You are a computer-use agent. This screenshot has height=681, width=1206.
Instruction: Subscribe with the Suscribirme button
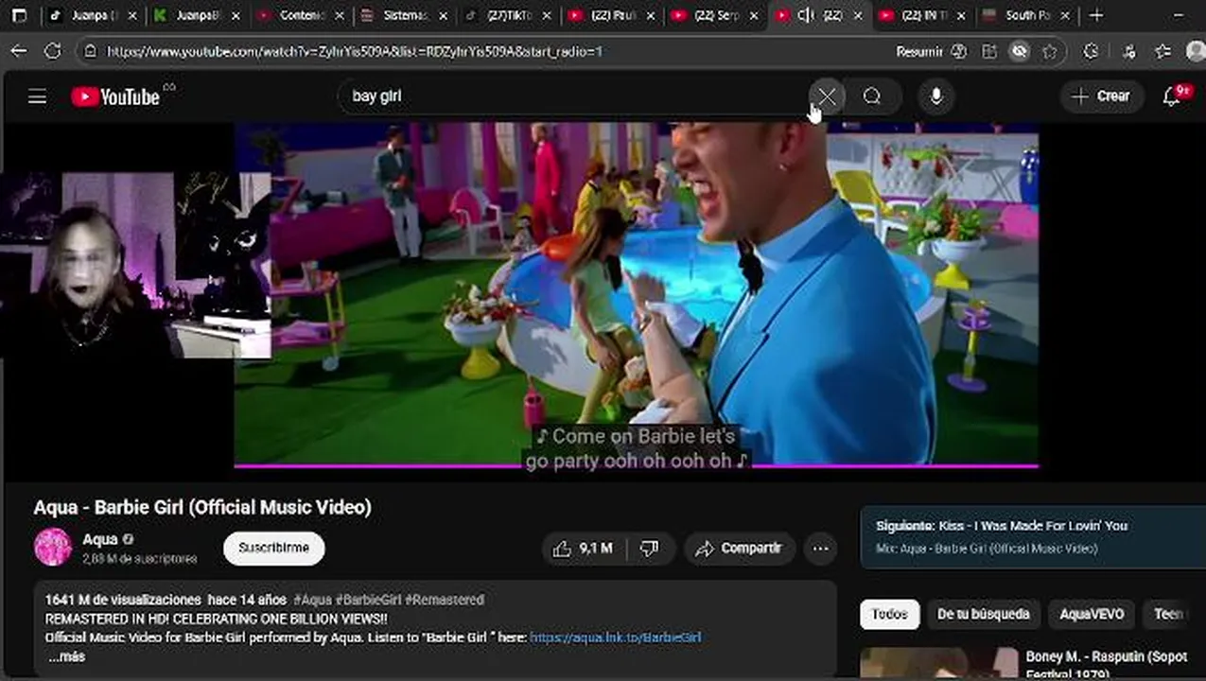coord(273,549)
